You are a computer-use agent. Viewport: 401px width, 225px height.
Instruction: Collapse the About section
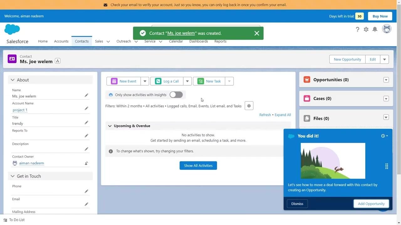click(x=13, y=80)
